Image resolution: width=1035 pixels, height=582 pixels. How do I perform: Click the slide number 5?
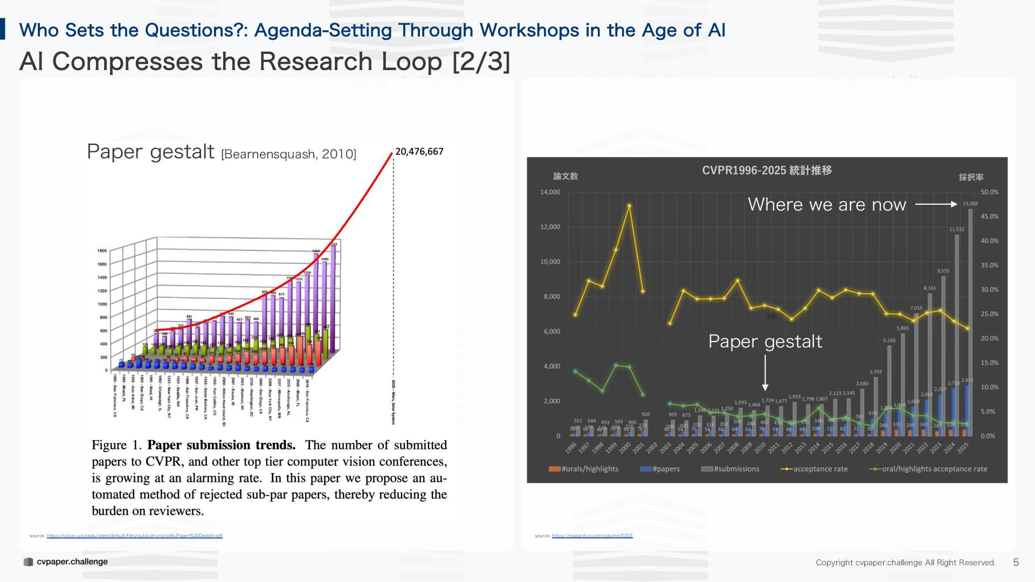(x=1016, y=563)
